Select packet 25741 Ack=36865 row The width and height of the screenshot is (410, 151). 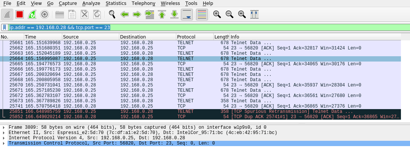[x=200, y=106]
